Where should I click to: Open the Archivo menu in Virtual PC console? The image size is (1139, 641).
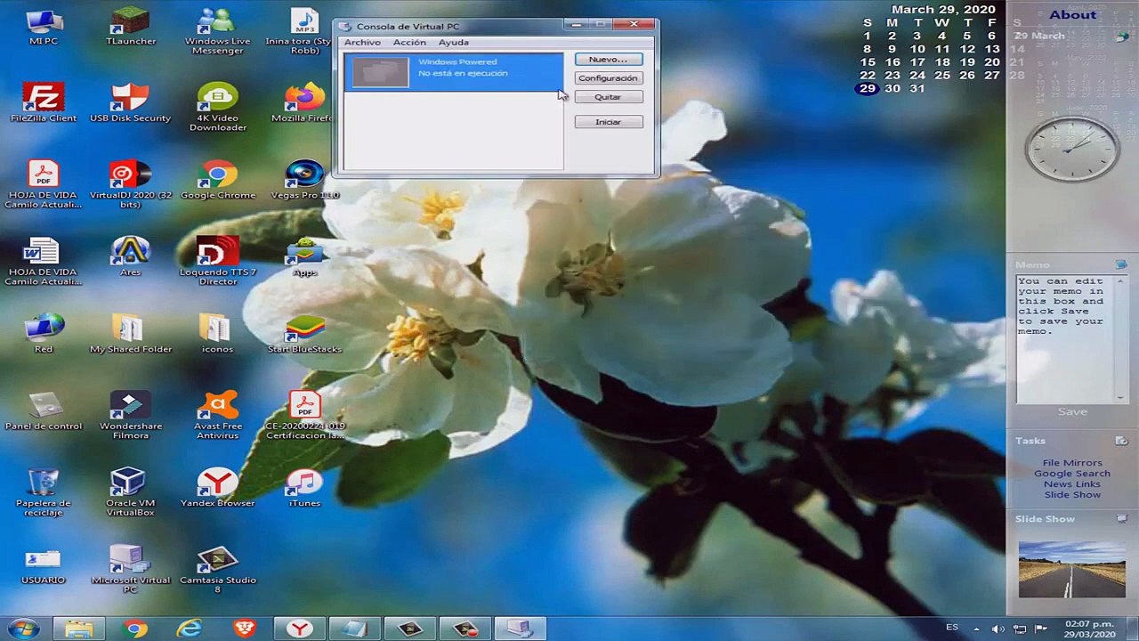[x=362, y=42]
